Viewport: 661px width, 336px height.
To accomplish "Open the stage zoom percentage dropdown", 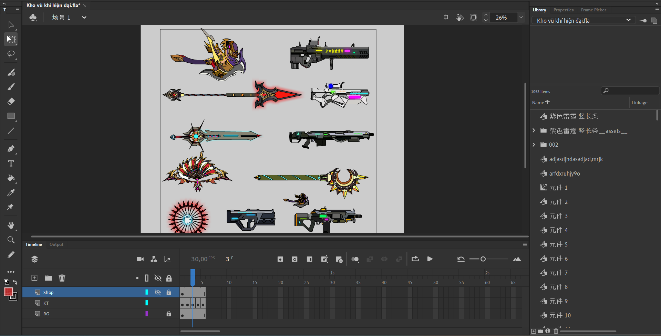I will click(x=521, y=18).
